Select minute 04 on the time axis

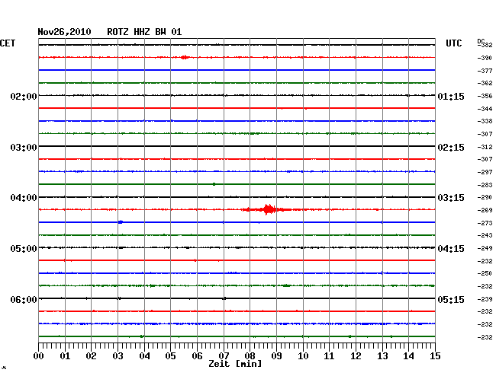point(144,355)
